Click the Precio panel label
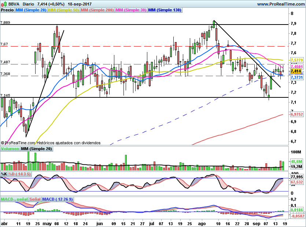 [7, 10]
